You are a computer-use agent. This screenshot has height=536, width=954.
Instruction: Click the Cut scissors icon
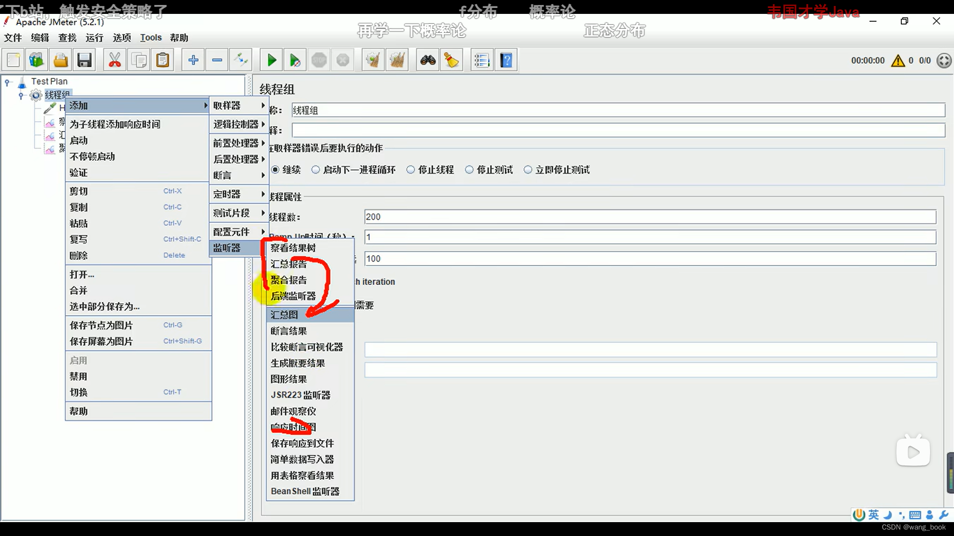(115, 61)
